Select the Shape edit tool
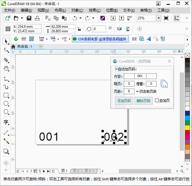The image size is (192, 186). tap(6, 50)
